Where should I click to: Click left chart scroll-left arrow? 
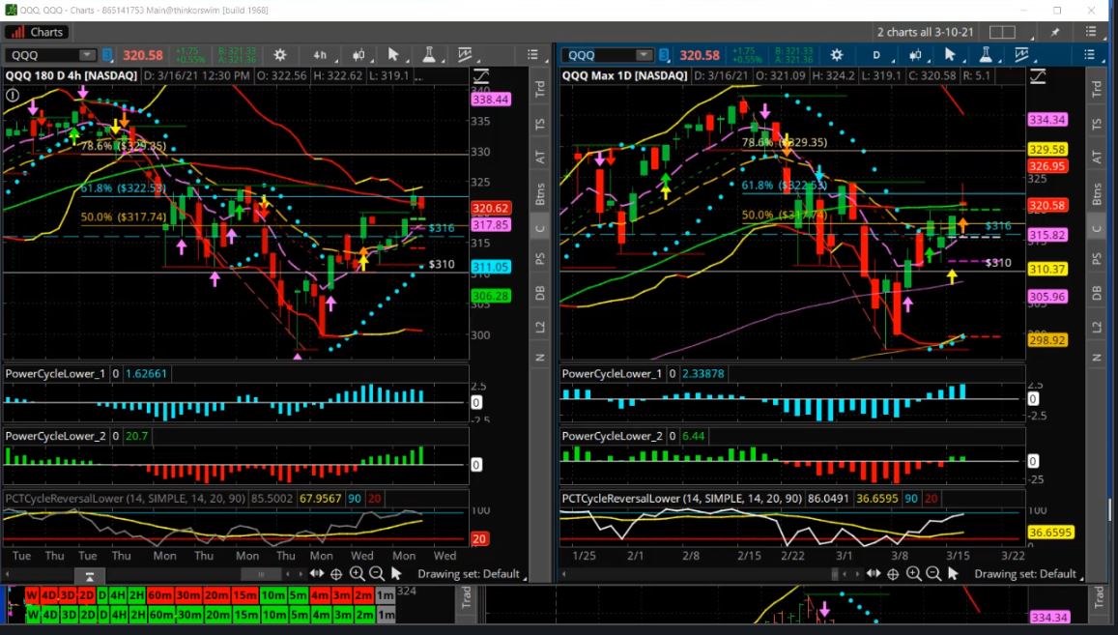[7, 574]
